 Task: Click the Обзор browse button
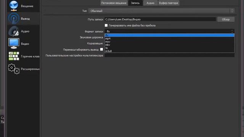tap(226, 19)
